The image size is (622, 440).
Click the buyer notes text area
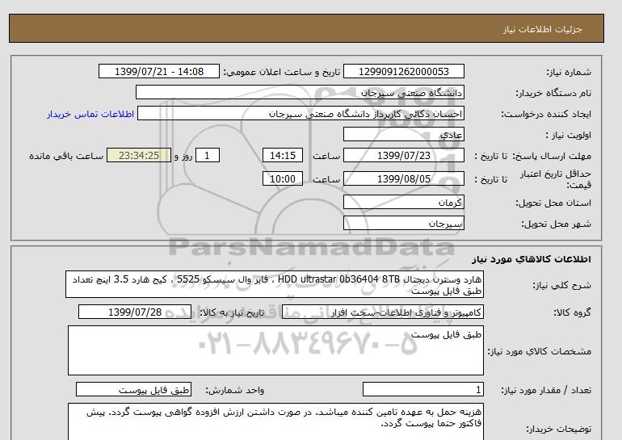pos(275,421)
